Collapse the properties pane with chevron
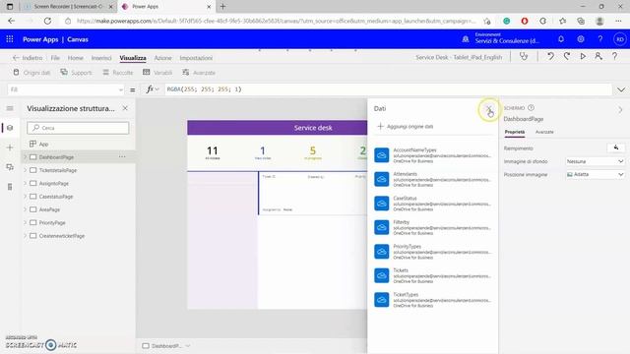Viewport: 630px width, 354px height. click(620, 109)
